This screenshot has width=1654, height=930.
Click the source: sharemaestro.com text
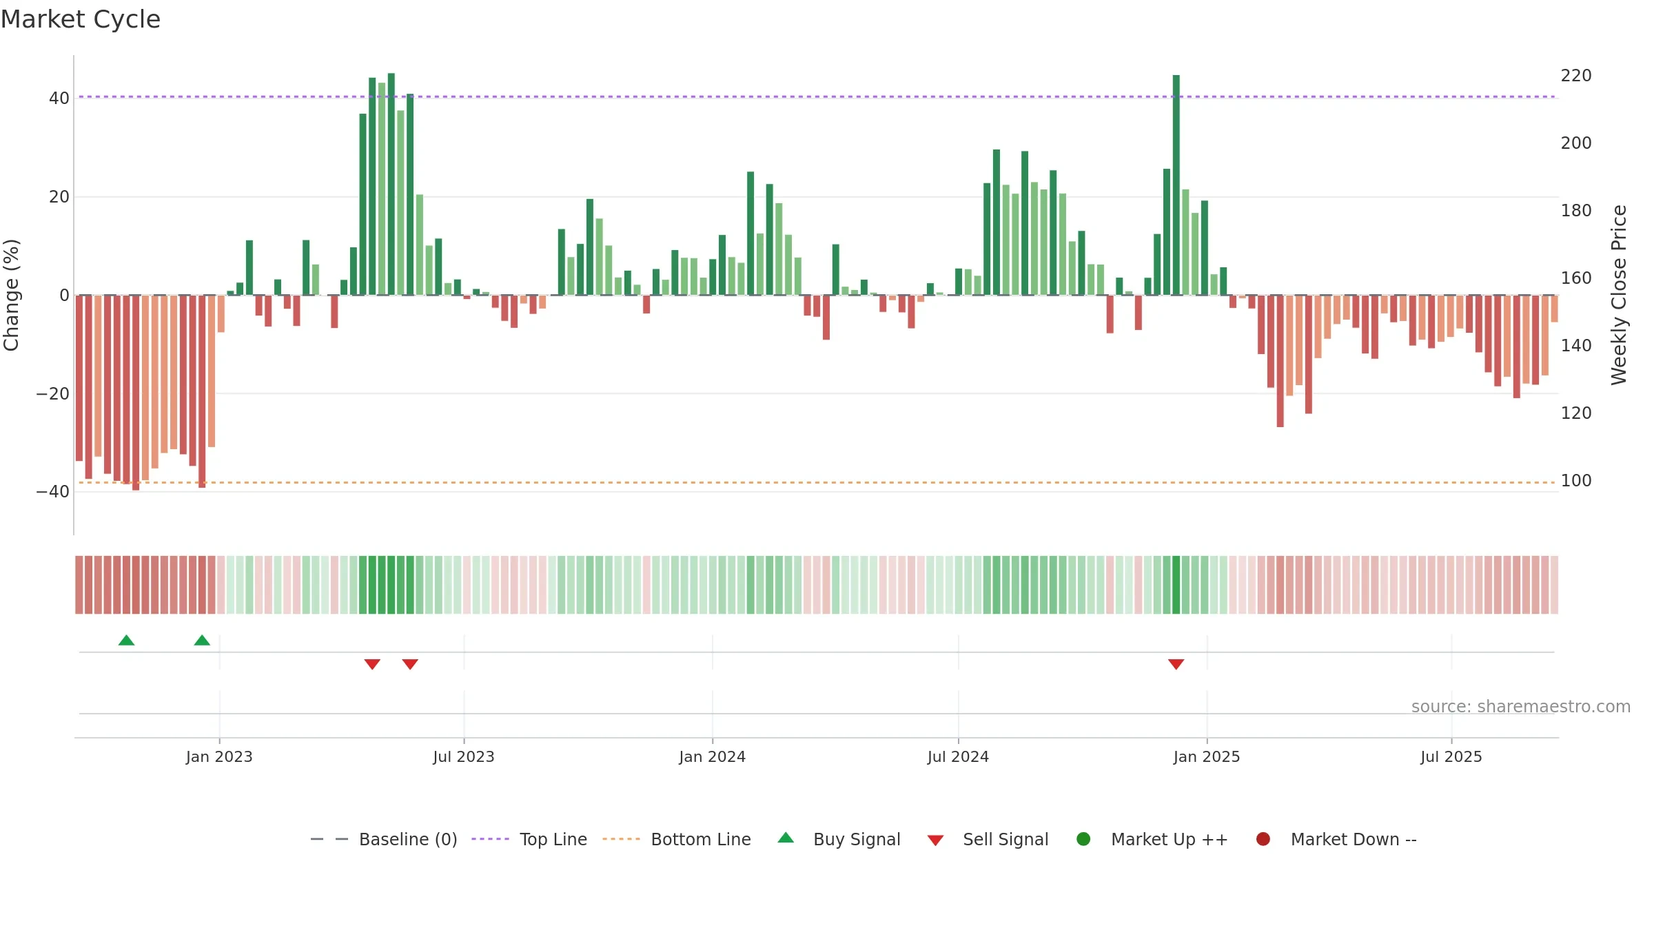1521,707
